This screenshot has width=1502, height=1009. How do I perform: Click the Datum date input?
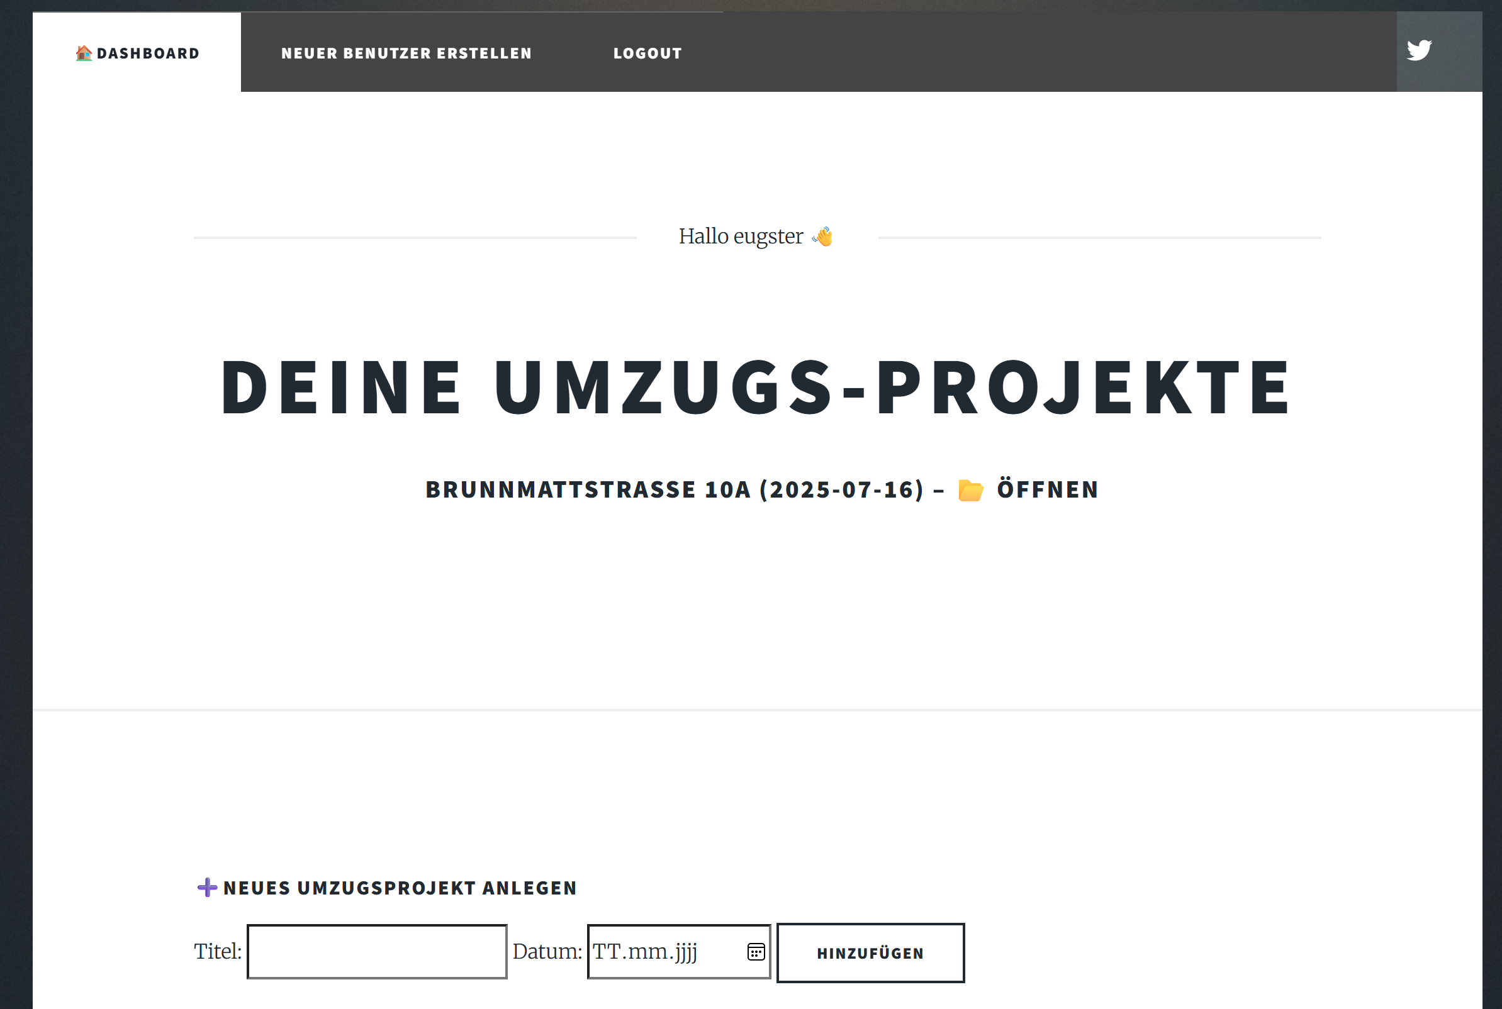656,952
